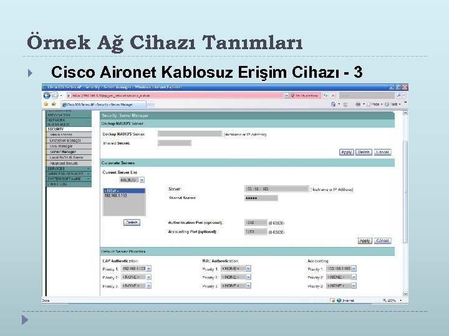Click the Accounting Port field
The height and width of the screenshot is (336, 449).
click(x=256, y=231)
